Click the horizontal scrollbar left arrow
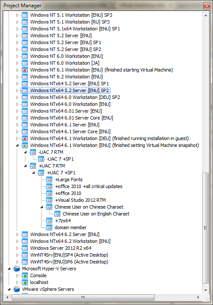213x305 pixels. [x=7, y=297]
